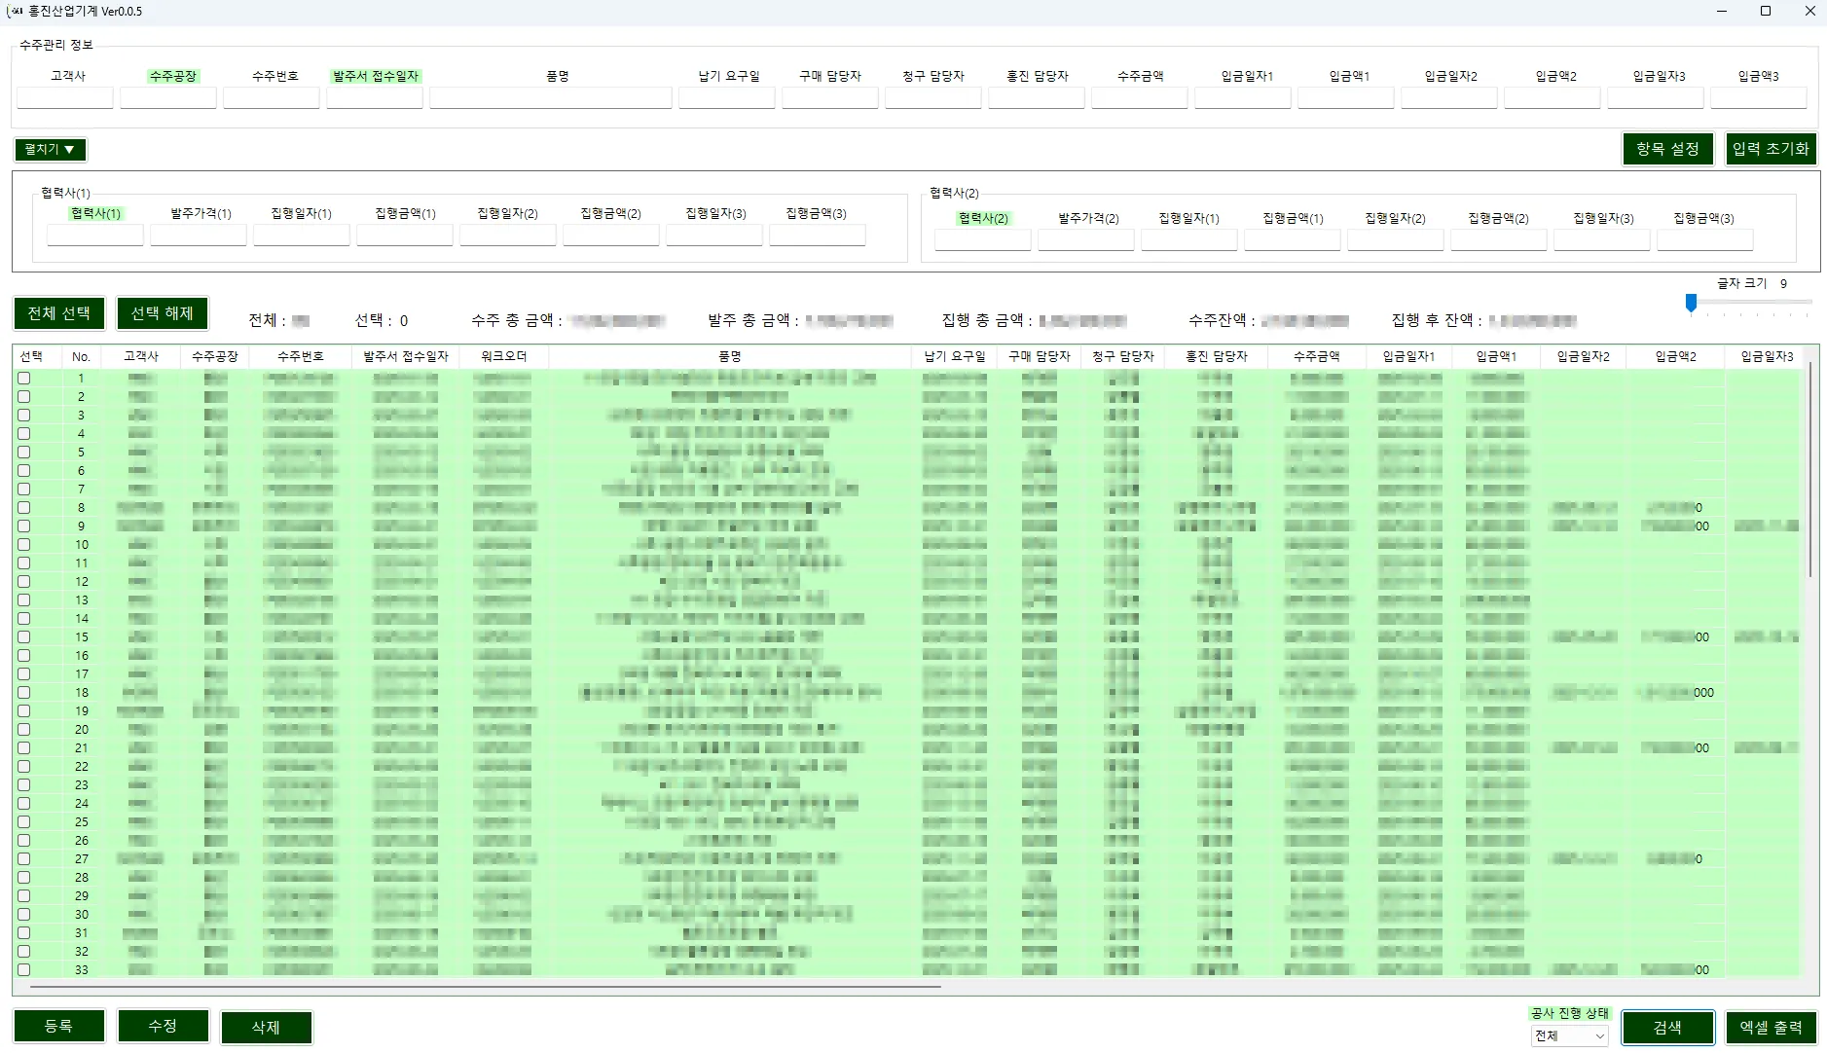This screenshot has width=1827, height=1053.
Task: Click the 전체 선택 button
Action: 59,313
